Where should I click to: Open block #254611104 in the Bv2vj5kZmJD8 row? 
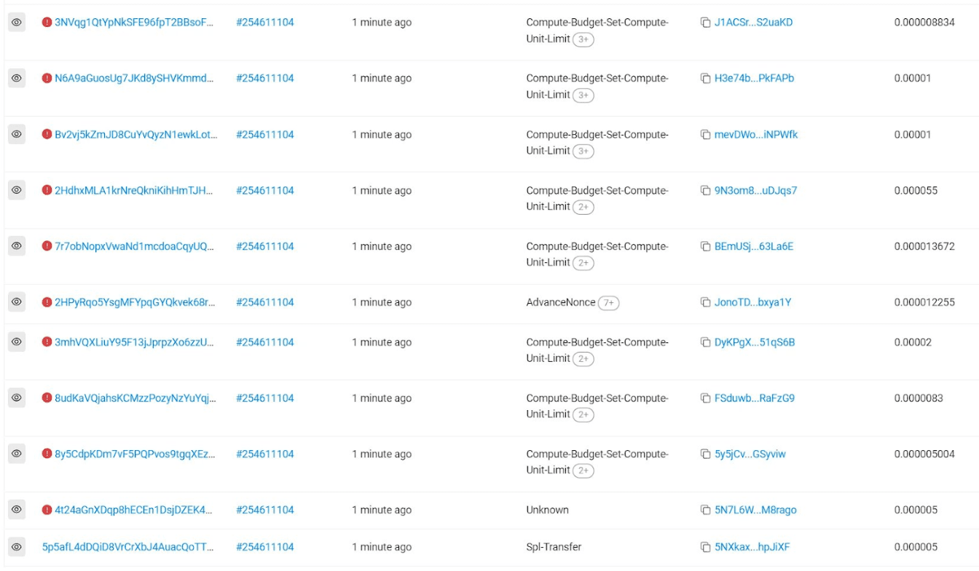click(x=265, y=135)
